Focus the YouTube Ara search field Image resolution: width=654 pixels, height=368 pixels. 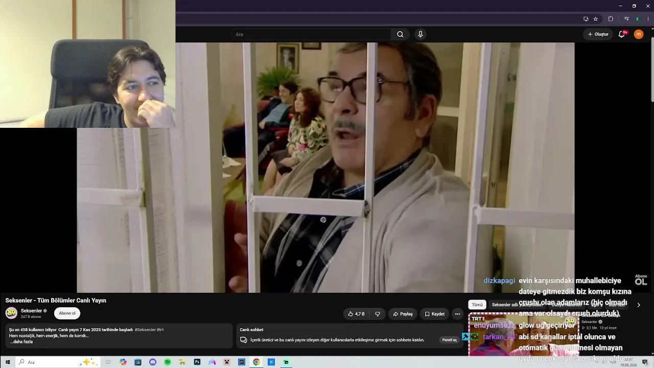click(311, 34)
